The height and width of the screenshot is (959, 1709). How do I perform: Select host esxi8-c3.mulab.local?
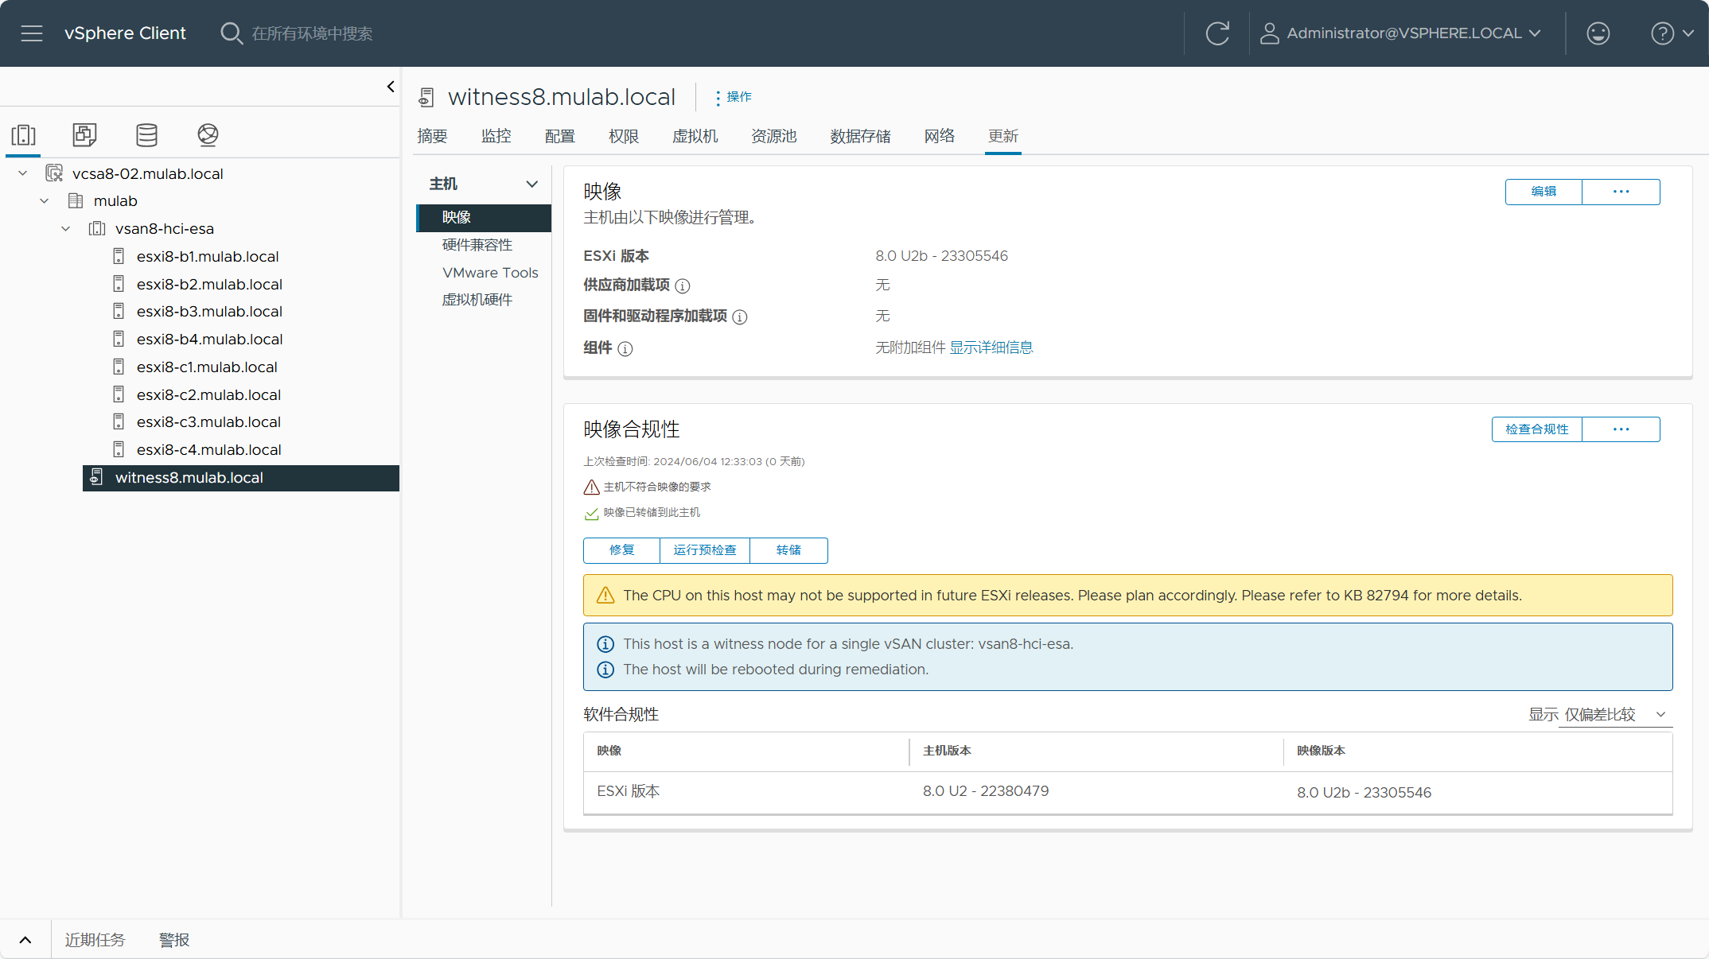pyautogui.click(x=208, y=422)
